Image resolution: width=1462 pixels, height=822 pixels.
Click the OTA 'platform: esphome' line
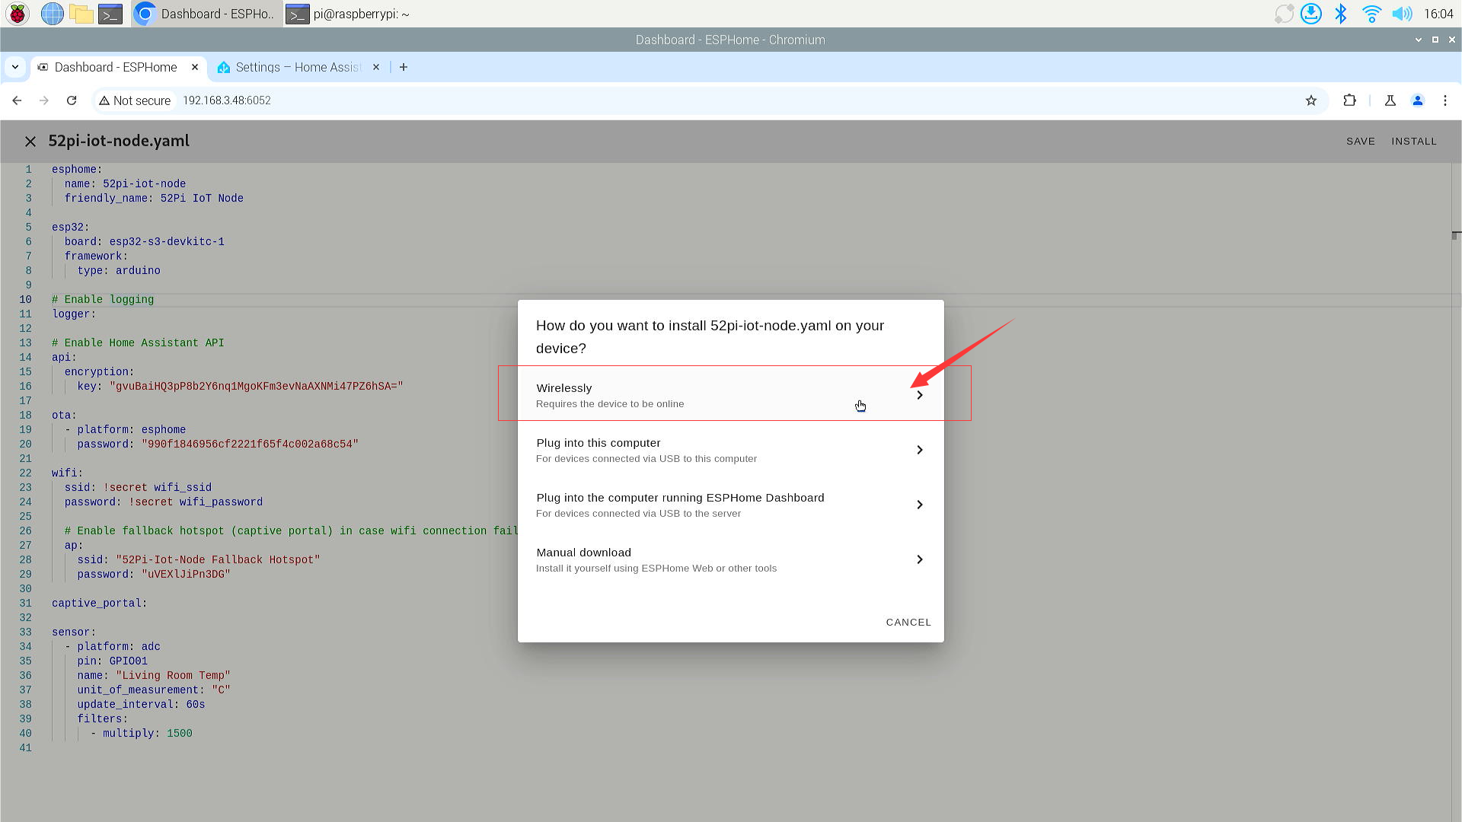pyautogui.click(x=125, y=430)
